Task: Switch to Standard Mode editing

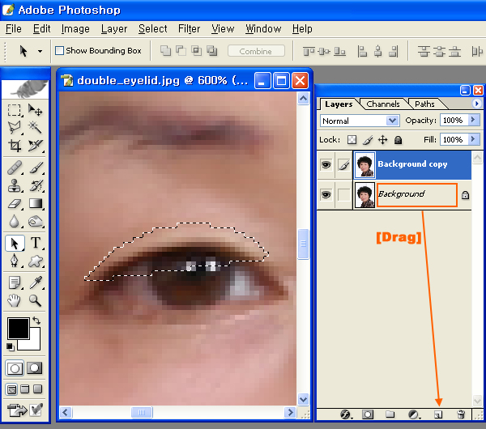Action: pyautogui.click(x=15, y=368)
